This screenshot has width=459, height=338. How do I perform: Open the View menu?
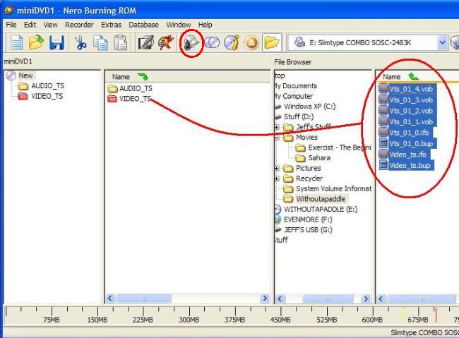point(50,25)
